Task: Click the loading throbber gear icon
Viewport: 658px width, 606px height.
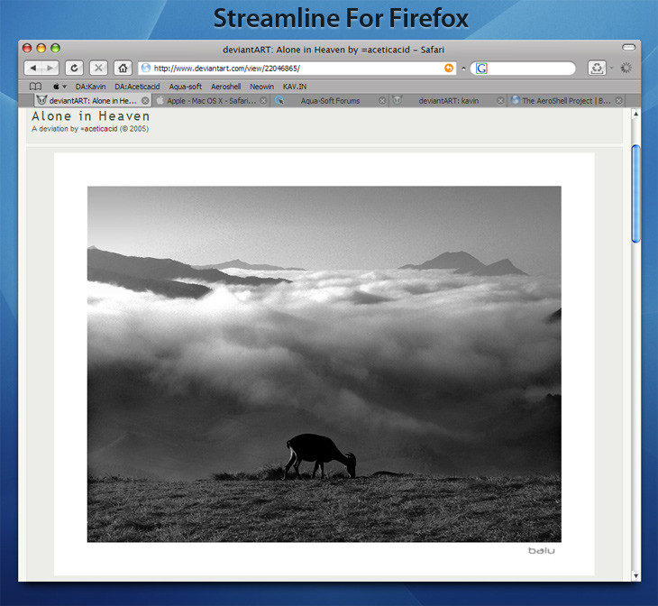Action: tap(626, 68)
